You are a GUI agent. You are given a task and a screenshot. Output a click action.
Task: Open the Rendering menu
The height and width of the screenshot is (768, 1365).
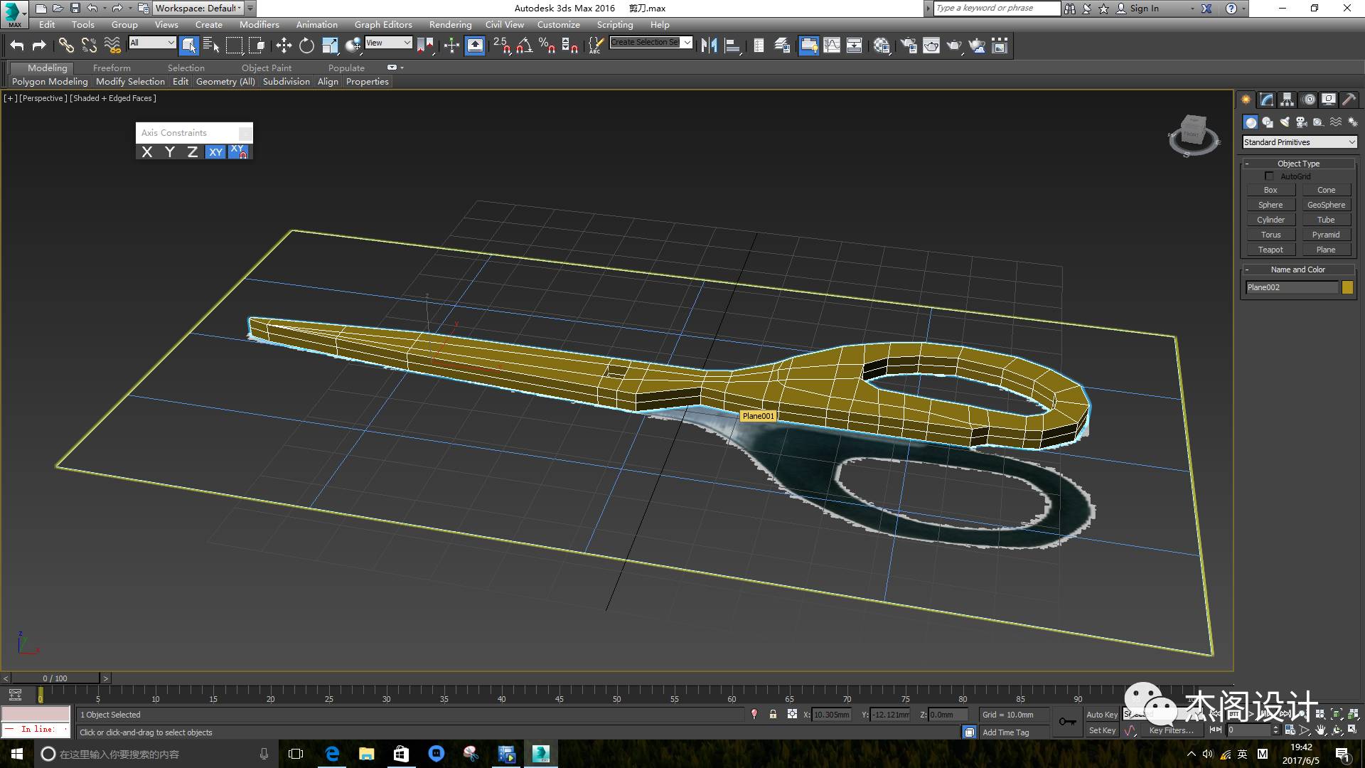coord(450,24)
